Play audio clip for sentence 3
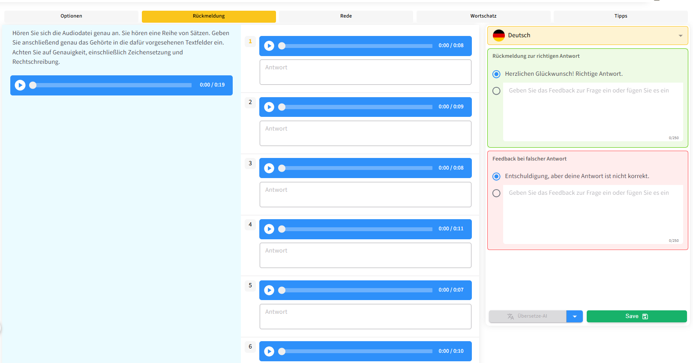 269,168
